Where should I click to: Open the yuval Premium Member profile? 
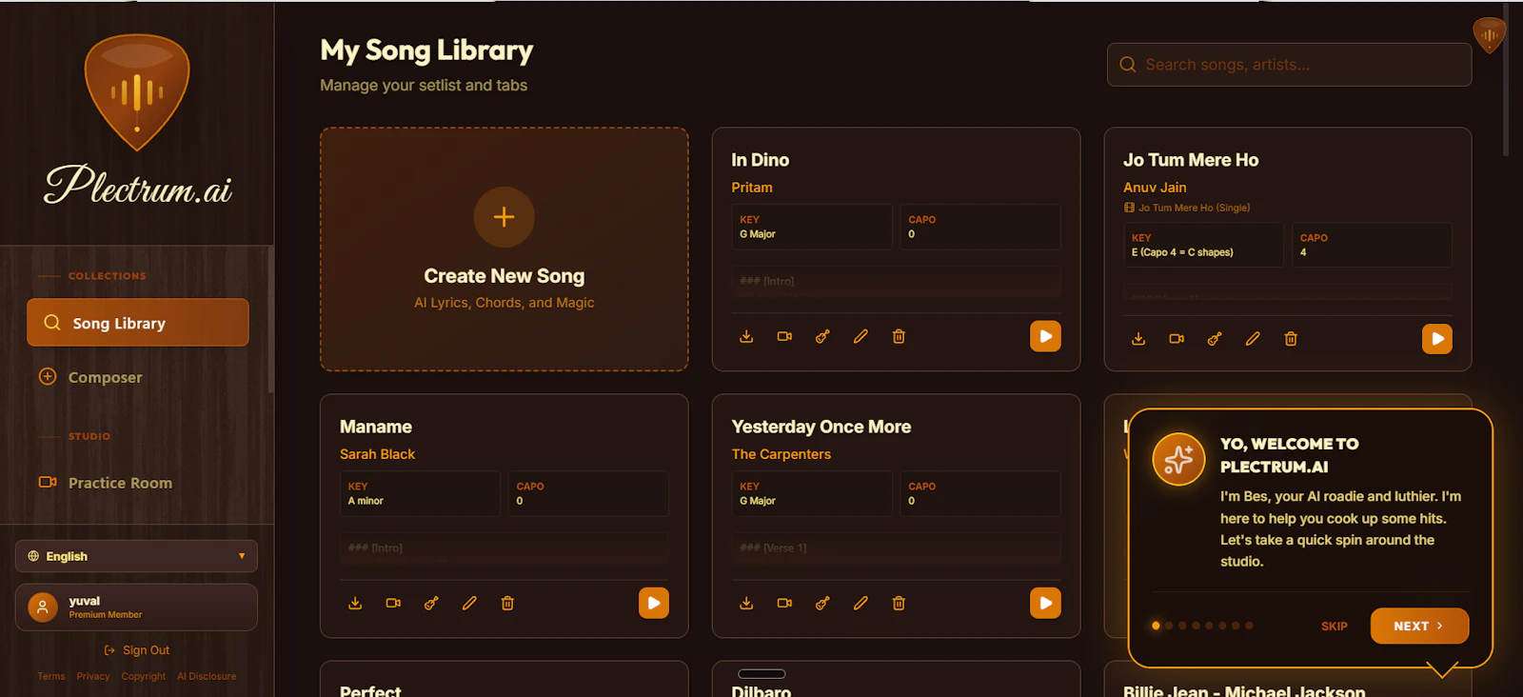click(x=136, y=607)
